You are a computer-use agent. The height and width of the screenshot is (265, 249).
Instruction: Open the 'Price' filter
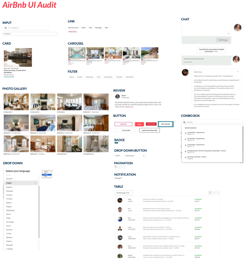[x=99, y=77]
